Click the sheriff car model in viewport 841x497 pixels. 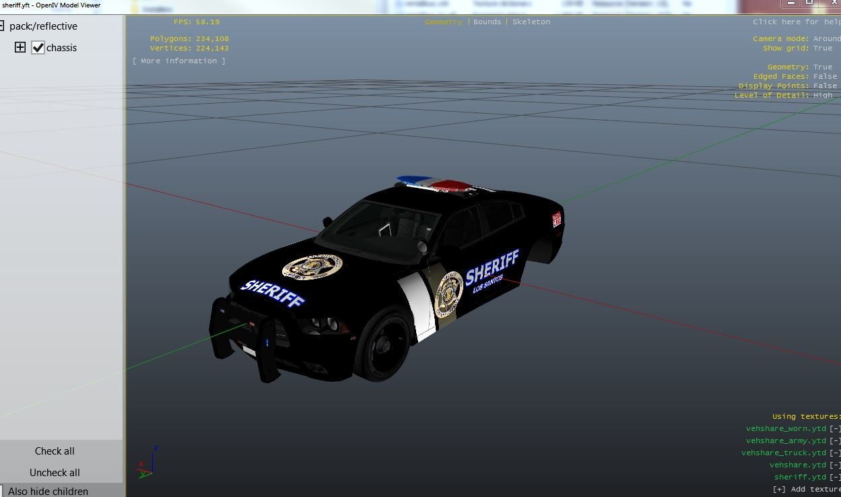click(x=387, y=279)
